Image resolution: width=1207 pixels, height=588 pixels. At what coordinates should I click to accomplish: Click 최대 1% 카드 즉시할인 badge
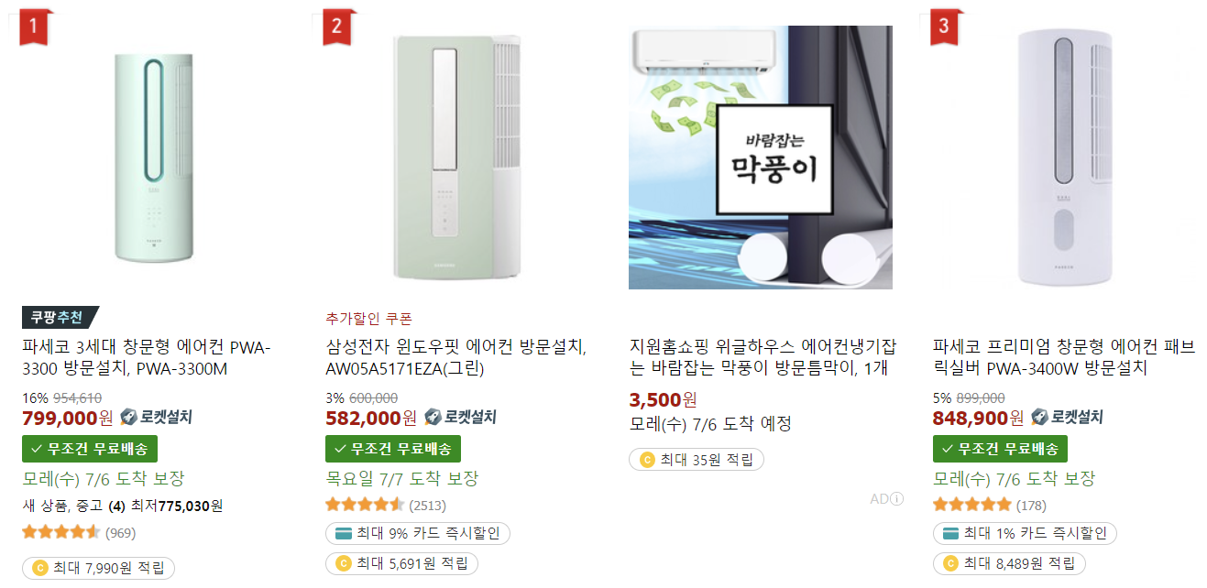1025,534
